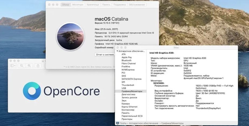Select Thunderbolt in the sidebar

(128, 85)
